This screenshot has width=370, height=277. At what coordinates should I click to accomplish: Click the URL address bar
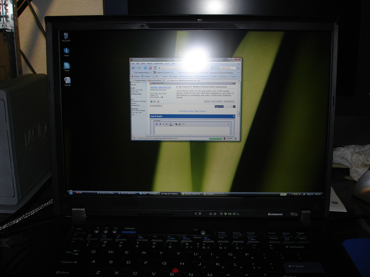184,68
